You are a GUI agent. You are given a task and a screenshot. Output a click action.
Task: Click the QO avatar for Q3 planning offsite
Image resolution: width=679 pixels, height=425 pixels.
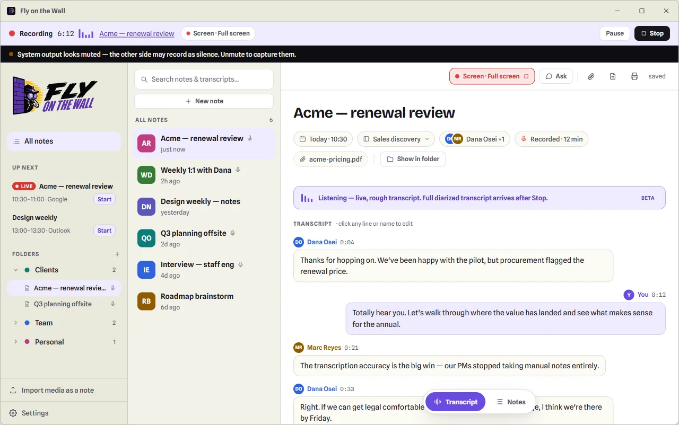pyautogui.click(x=146, y=238)
